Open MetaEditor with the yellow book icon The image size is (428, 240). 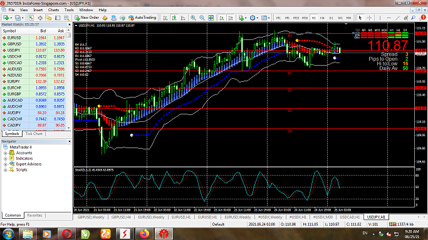pyautogui.click(x=105, y=17)
